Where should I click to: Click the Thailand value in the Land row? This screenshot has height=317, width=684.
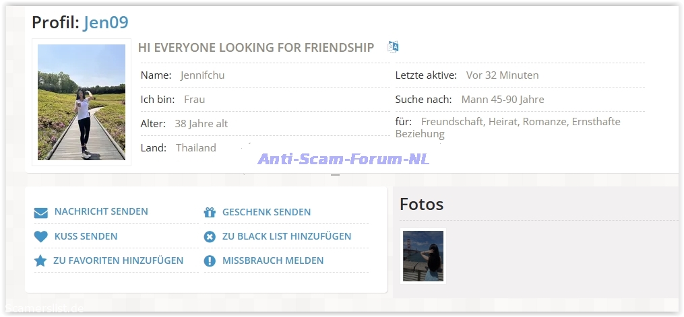(x=196, y=147)
